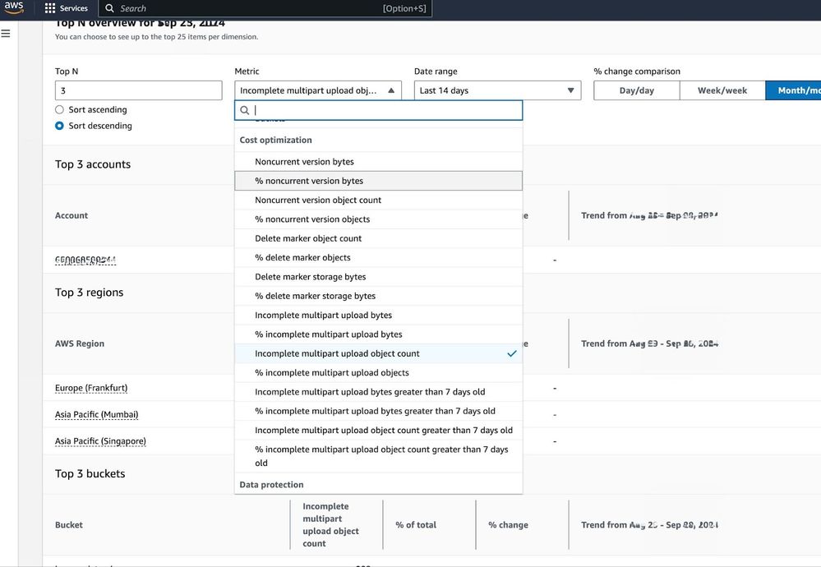Open the account ID link in Top 3 accounts

click(85, 260)
